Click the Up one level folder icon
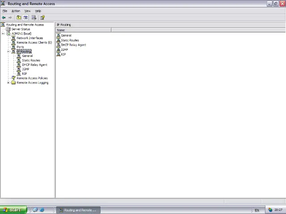This screenshot has height=214, width=286. tap(19, 18)
